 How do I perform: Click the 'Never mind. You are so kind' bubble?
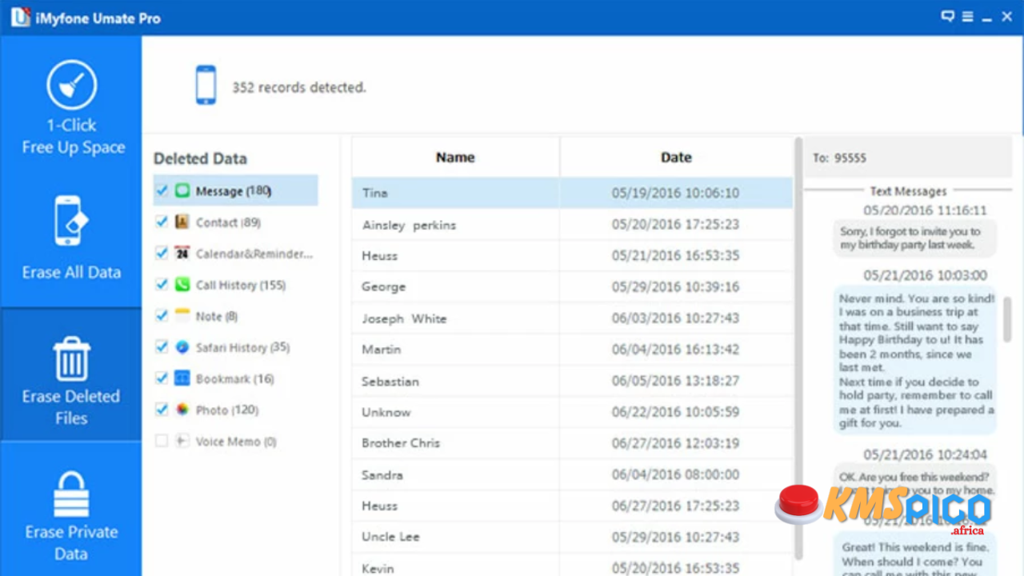[916, 361]
